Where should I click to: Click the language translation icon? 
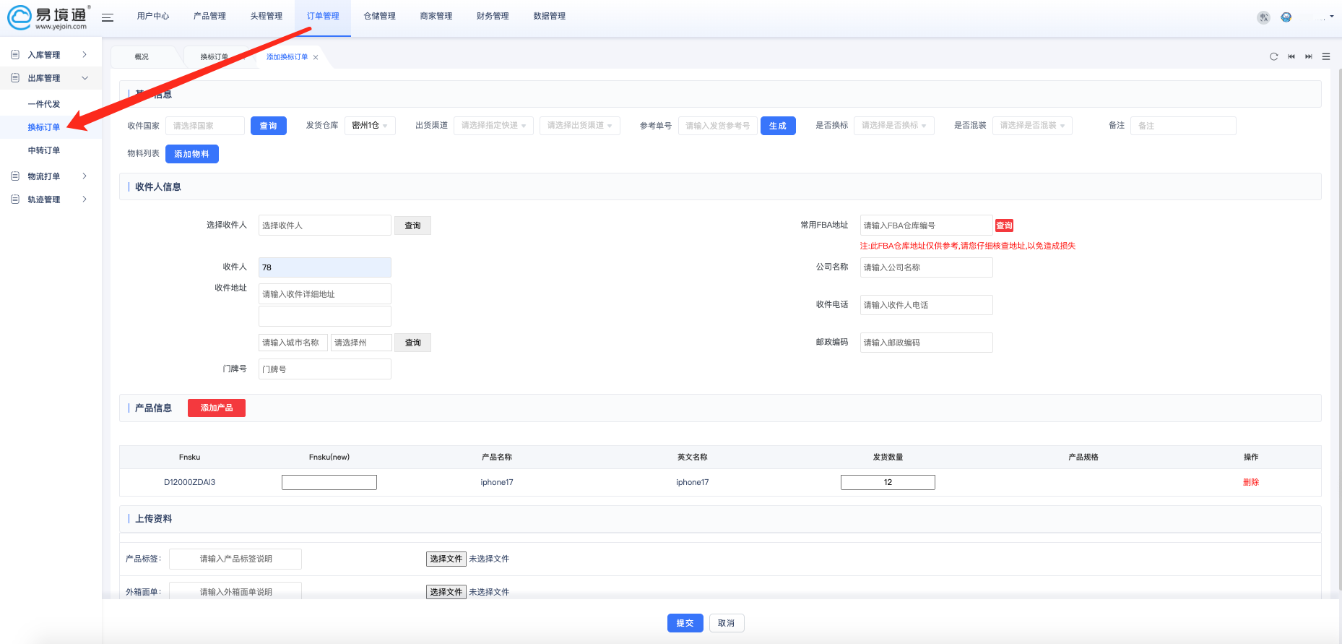[1263, 17]
